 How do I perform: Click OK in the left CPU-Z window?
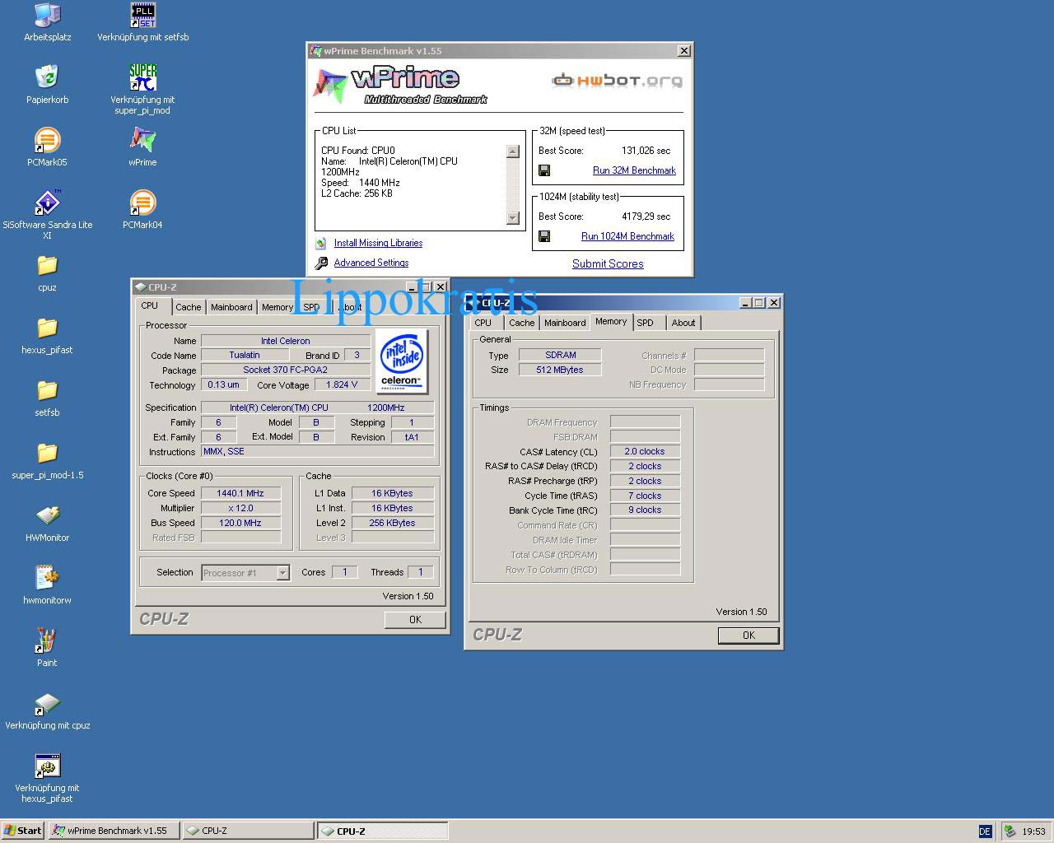click(x=415, y=620)
